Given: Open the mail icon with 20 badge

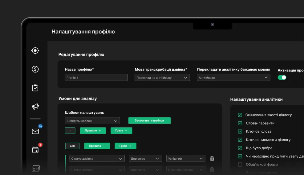Looking at the screenshot, I should click(35, 131).
